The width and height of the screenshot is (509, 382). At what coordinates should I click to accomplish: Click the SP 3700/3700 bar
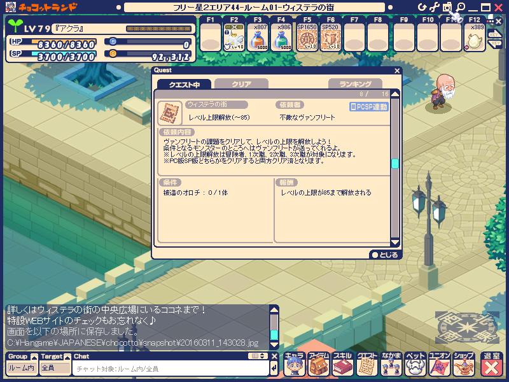[x=53, y=56]
